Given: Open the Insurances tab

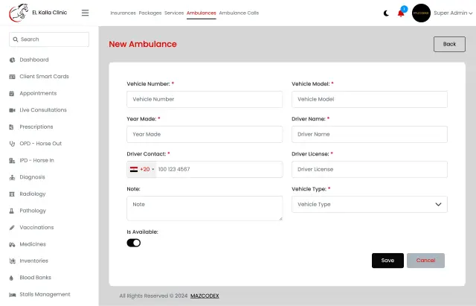Looking at the screenshot, I should pyautogui.click(x=123, y=13).
